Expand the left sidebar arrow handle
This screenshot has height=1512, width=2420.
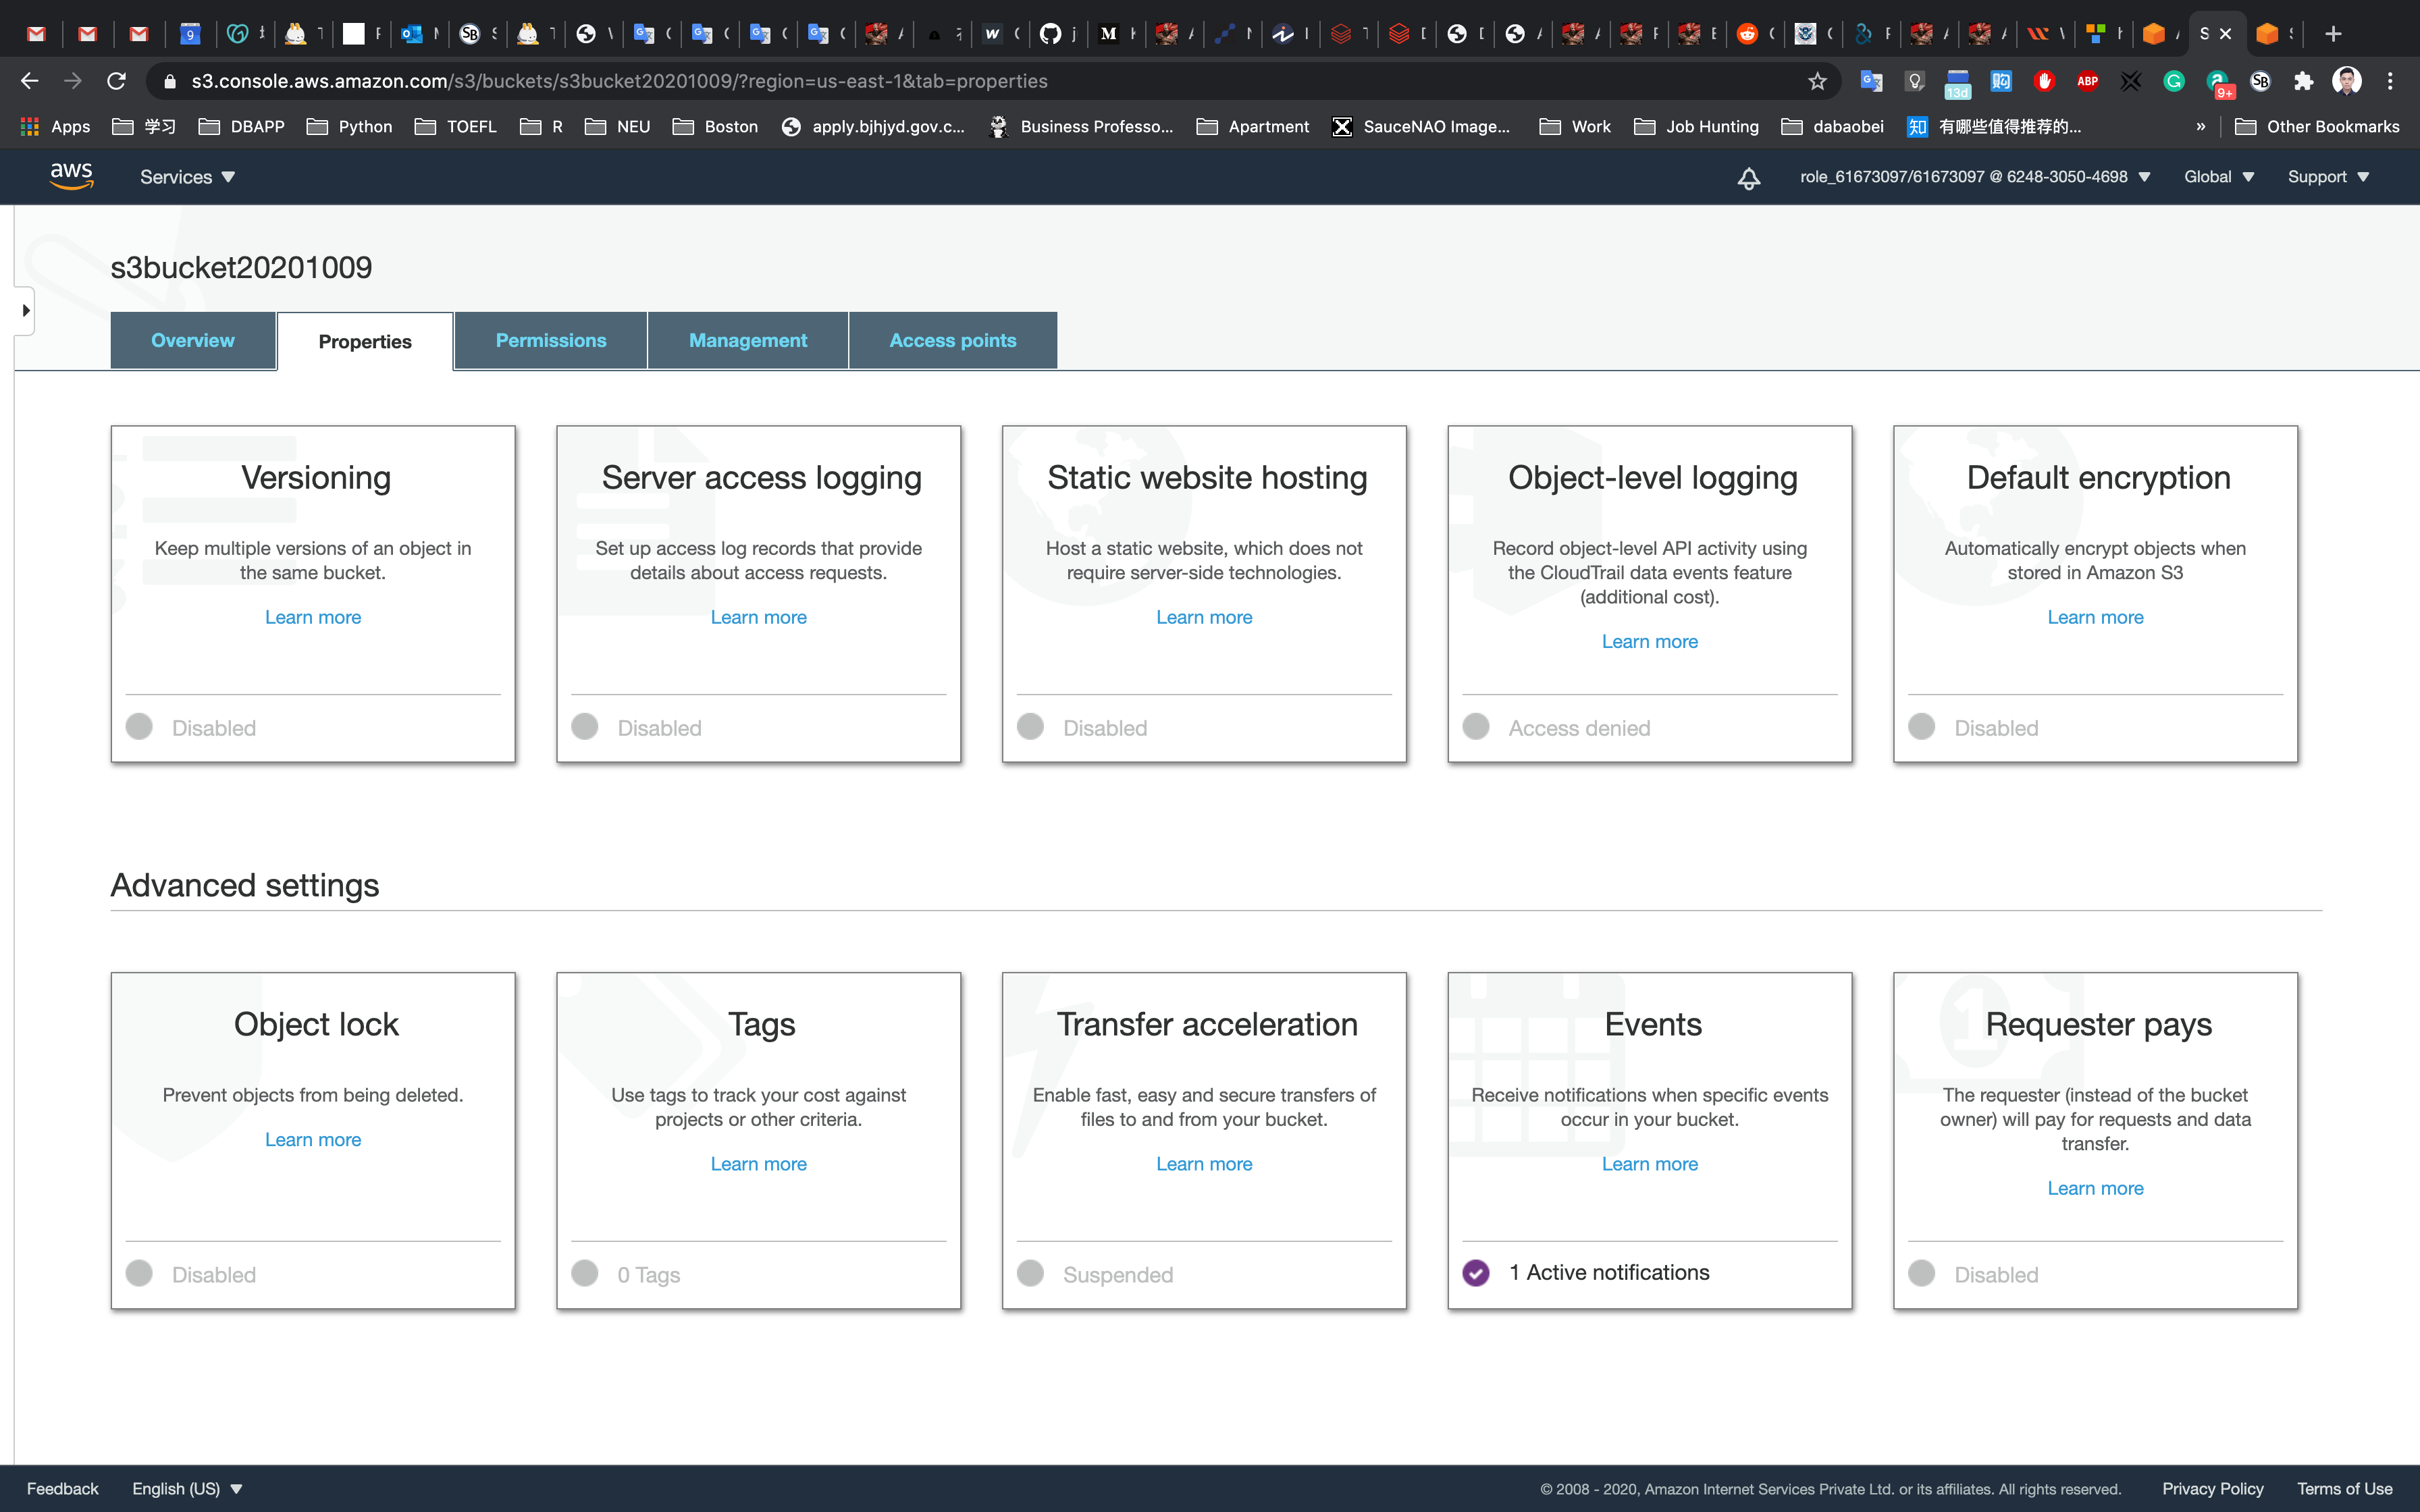coord(25,311)
